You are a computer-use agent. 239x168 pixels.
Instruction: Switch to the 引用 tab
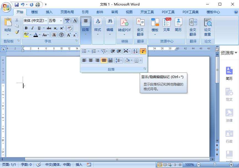pos(85,12)
